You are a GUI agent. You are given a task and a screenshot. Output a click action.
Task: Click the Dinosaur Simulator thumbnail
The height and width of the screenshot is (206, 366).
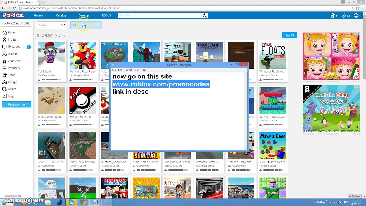tap(51, 100)
